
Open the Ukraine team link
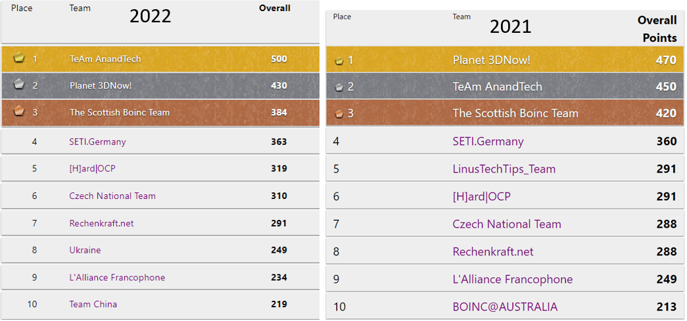(x=85, y=250)
